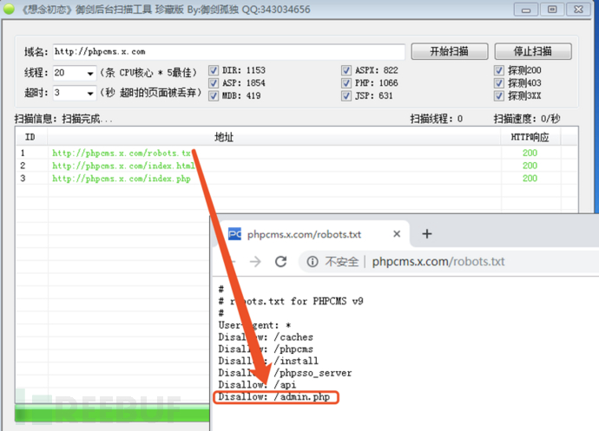Click the 开始扫描 start scan button
This screenshot has height=431, width=599.
450,51
